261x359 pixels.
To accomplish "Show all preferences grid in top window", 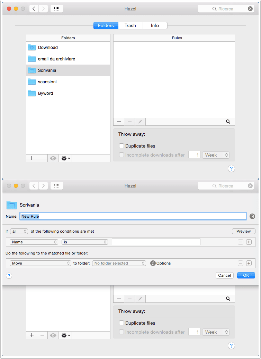I will click(57, 9).
